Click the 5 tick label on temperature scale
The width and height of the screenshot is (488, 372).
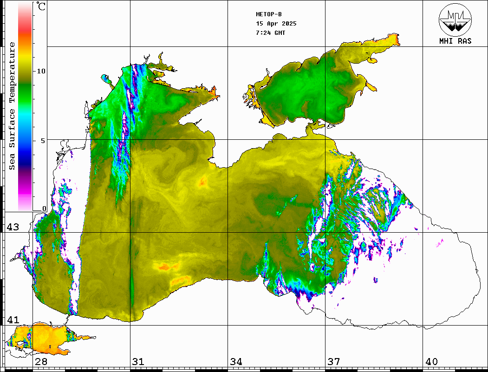coord(43,140)
